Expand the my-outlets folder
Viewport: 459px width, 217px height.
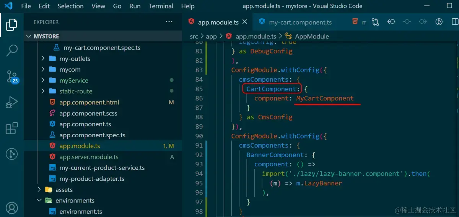coord(103,59)
